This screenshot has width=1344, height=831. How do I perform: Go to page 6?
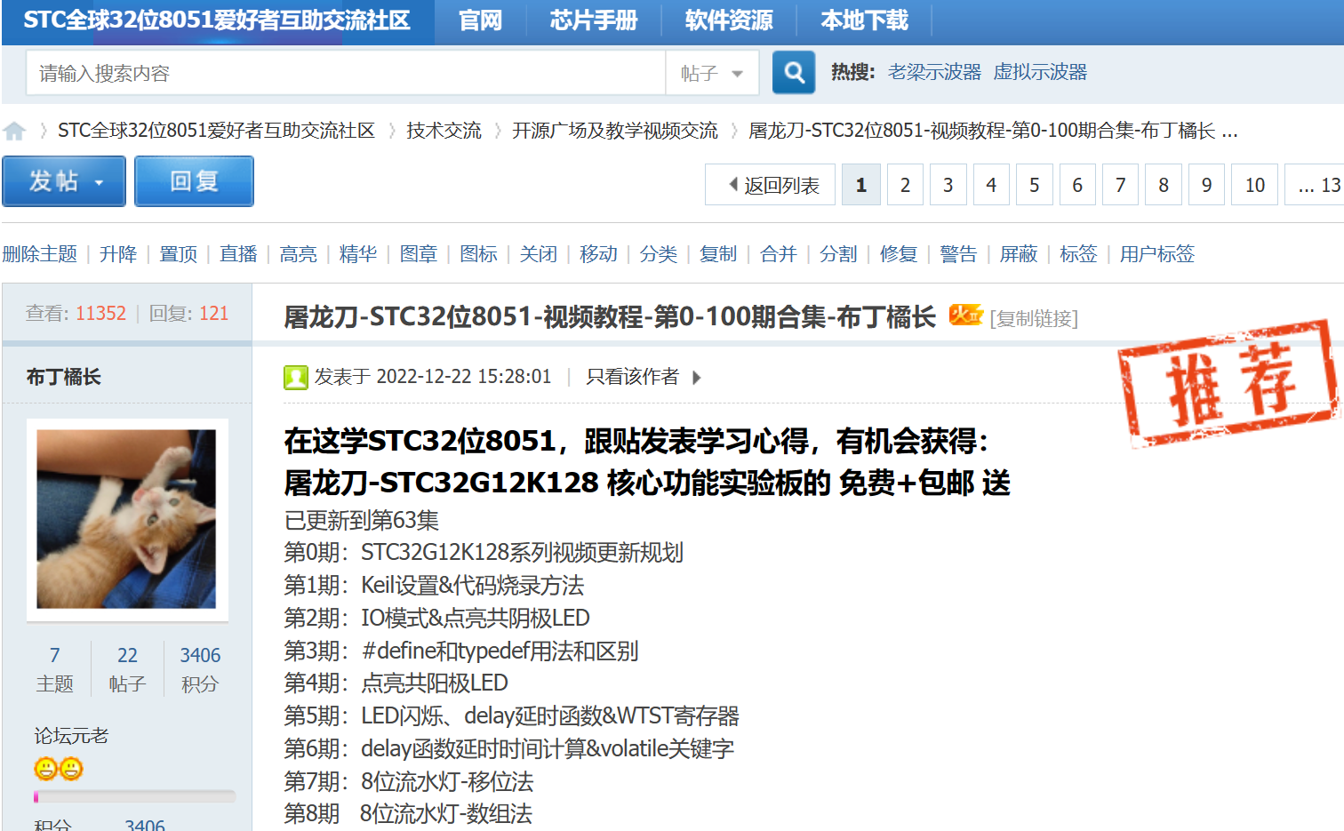1077,185
